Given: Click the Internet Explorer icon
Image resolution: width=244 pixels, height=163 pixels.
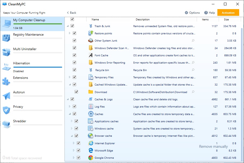Looking at the screenshot, I should [91, 143].
